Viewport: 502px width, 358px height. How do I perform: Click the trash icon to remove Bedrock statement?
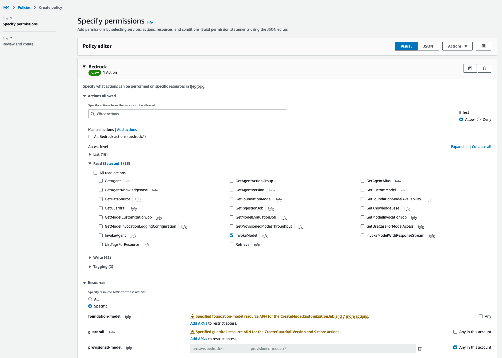click(484, 68)
